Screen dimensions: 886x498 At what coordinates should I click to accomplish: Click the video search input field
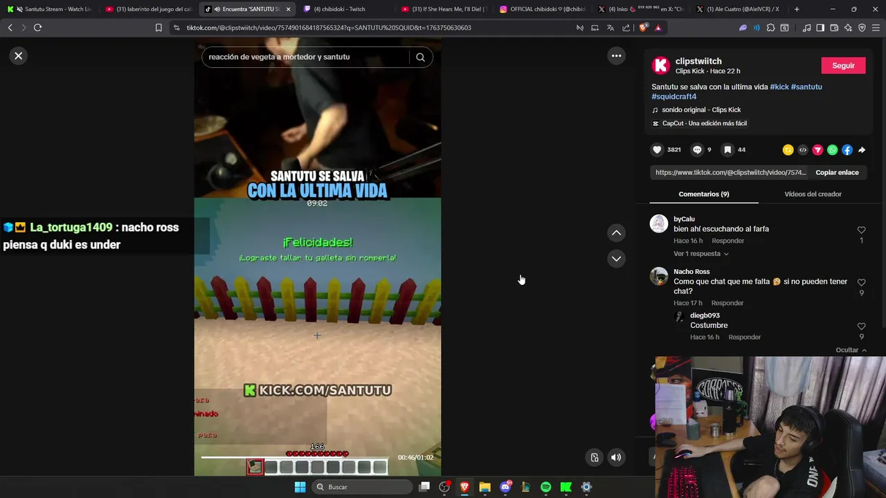coord(307,57)
